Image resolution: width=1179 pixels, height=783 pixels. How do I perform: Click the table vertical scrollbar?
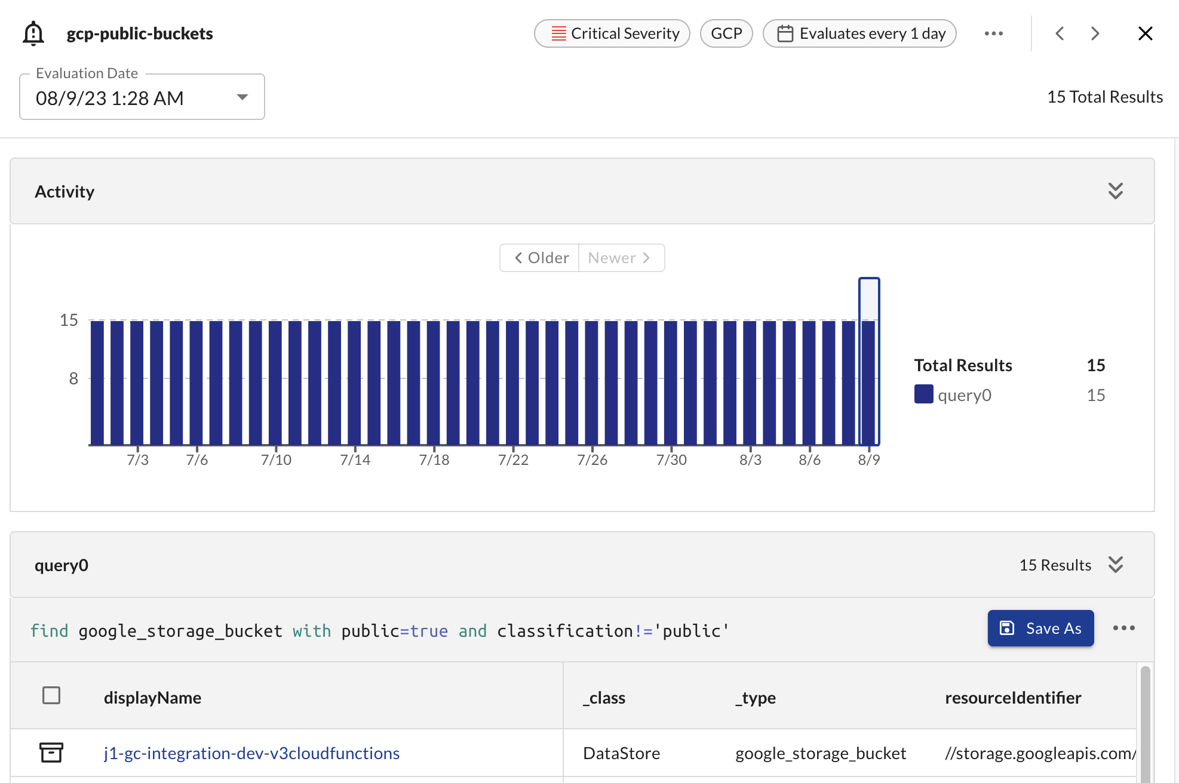coord(1145,723)
